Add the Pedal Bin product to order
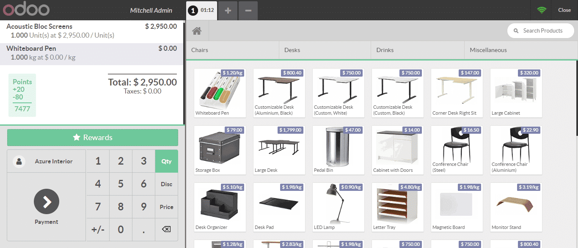 pos(338,150)
